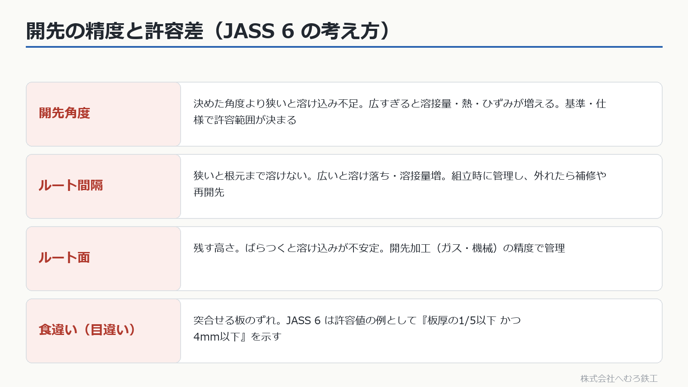Click the word 再開先 in second row

(209, 192)
